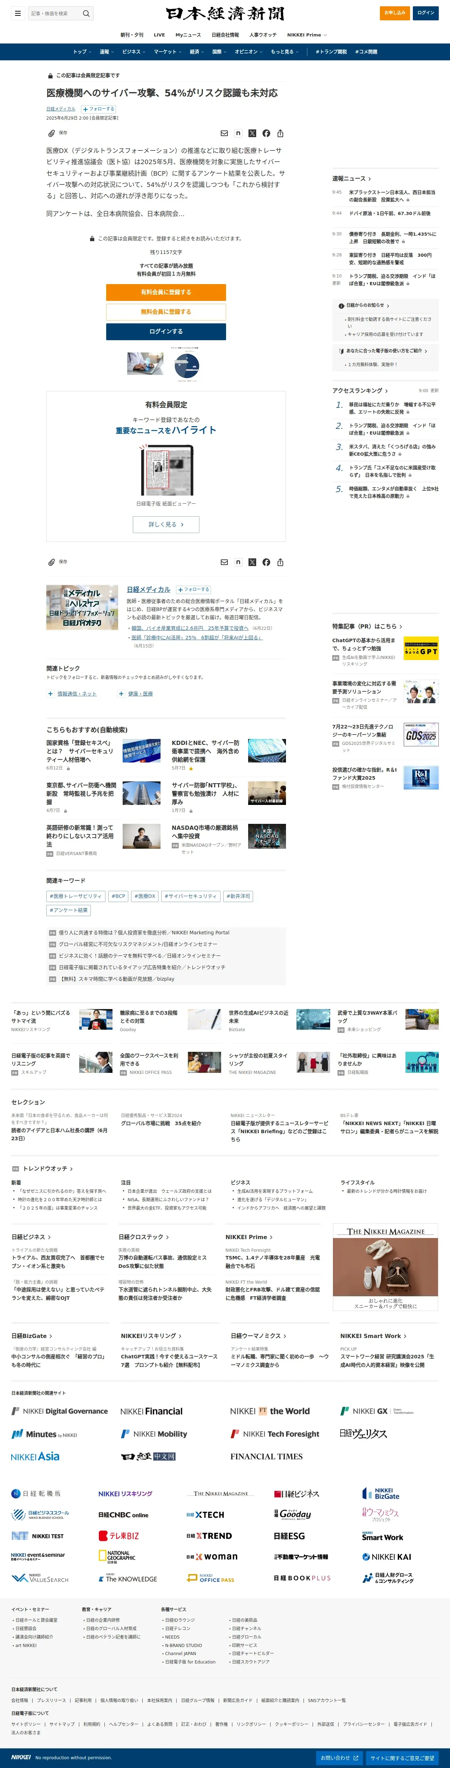450x1768 pixels.
Task: Share to note from the top share bar
Action: [238, 133]
